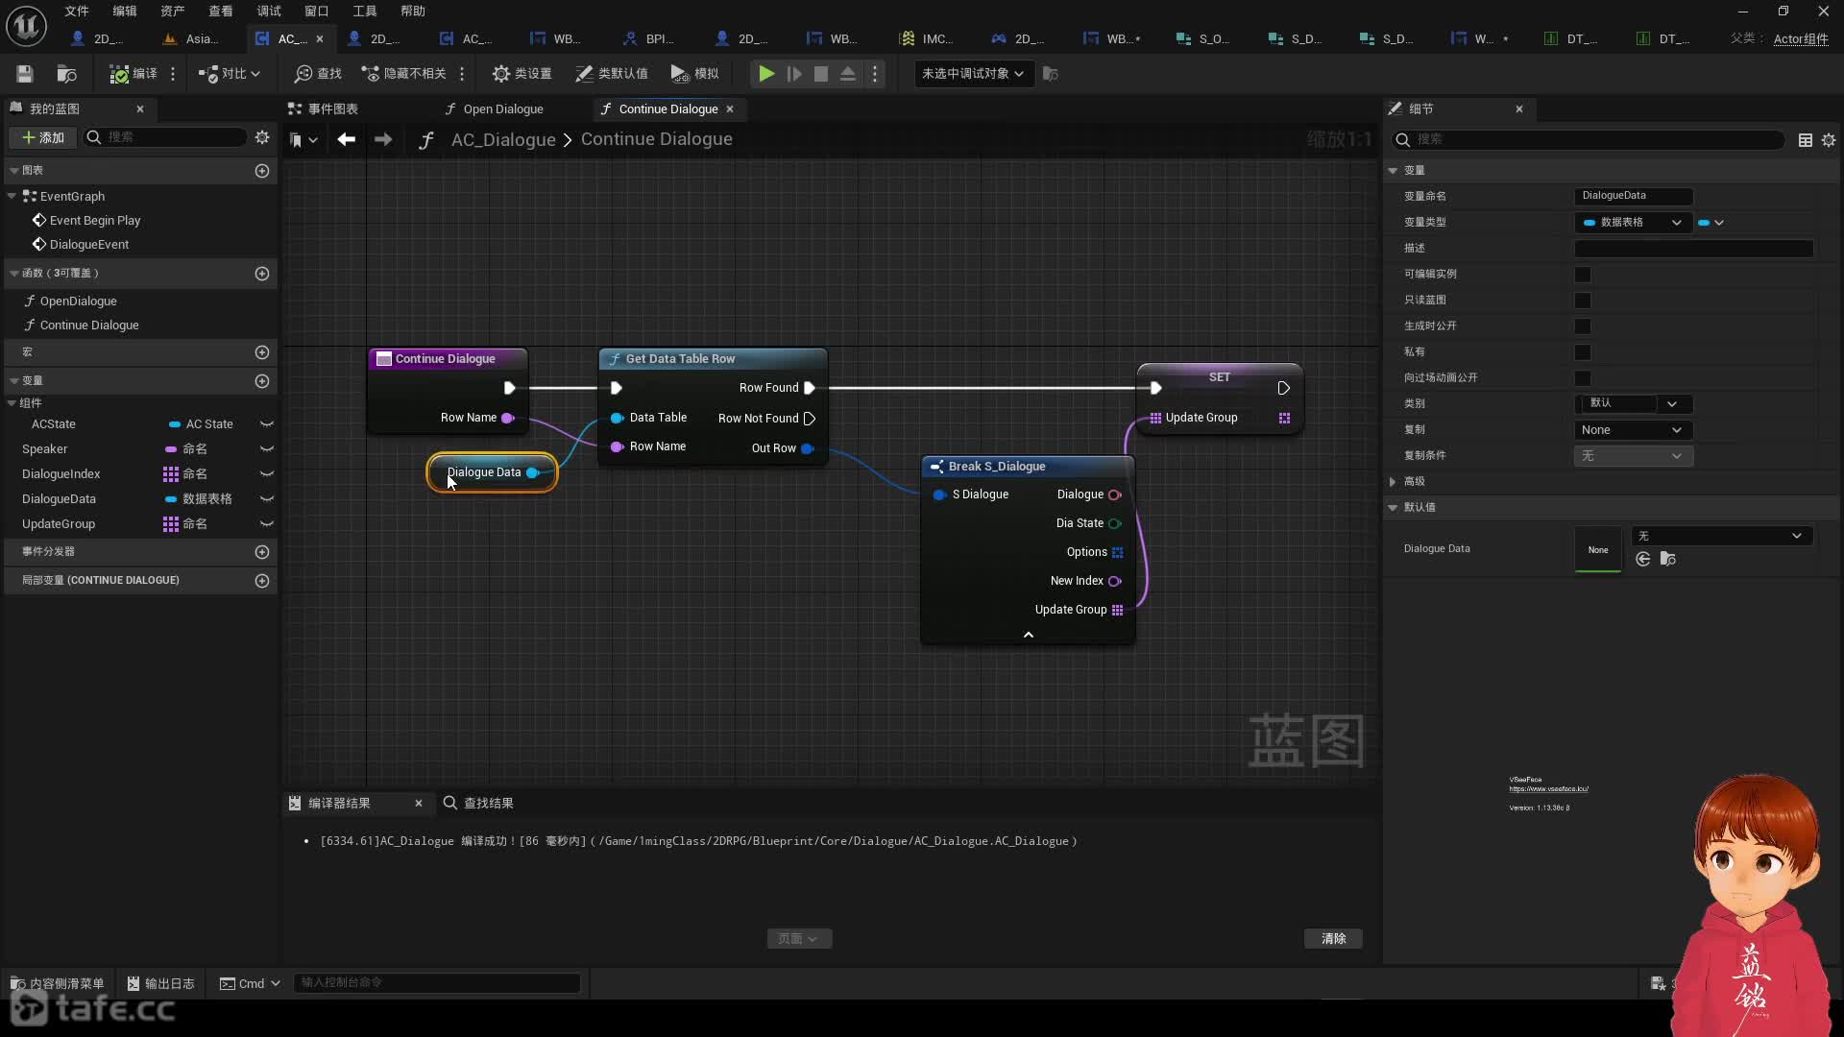
Task: Navigate forward in graph history
Action: (383, 140)
